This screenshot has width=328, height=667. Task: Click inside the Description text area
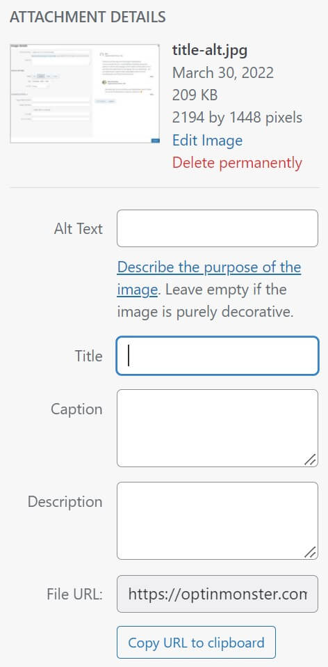pyautogui.click(x=218, y=521)
